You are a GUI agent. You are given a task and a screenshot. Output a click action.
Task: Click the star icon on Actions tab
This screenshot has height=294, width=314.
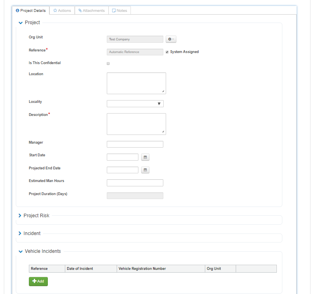tap(55, 10)
